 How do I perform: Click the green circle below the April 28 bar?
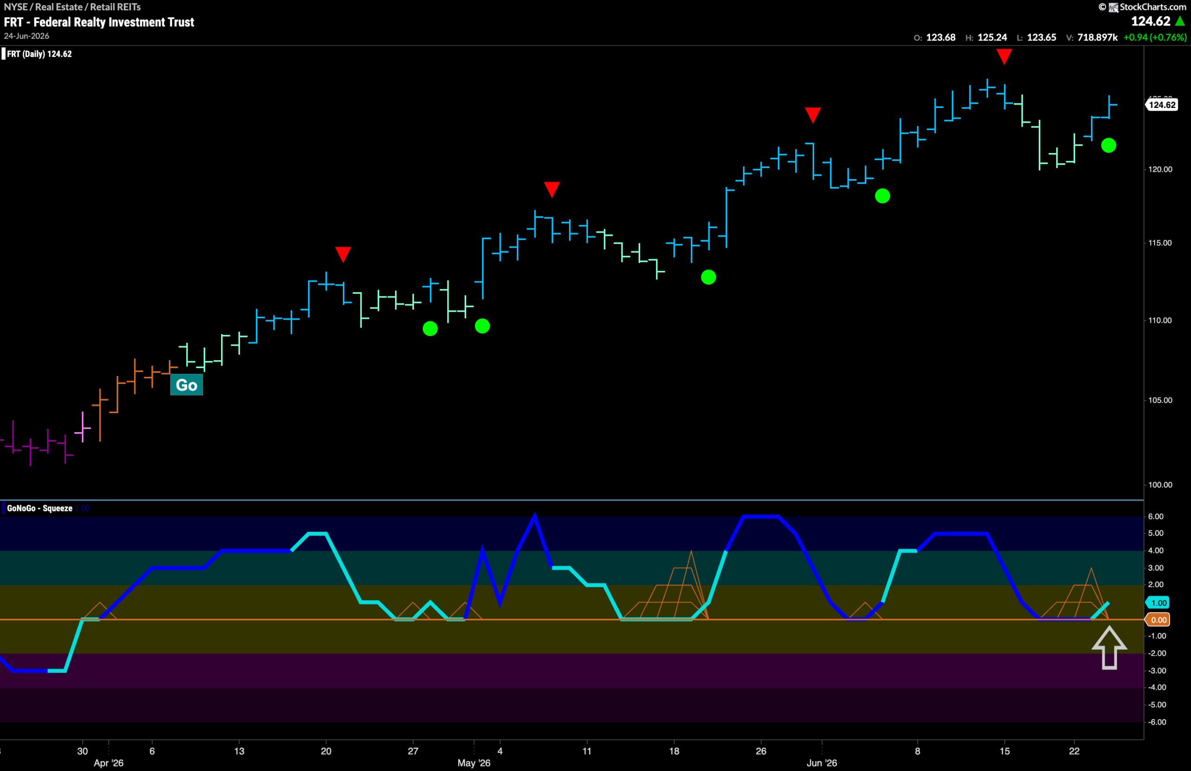point(430,329)
